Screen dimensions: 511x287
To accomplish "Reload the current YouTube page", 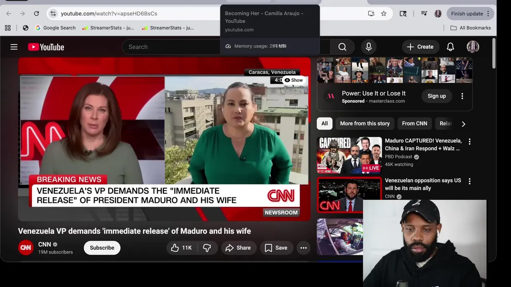I will tap(36, 14).
